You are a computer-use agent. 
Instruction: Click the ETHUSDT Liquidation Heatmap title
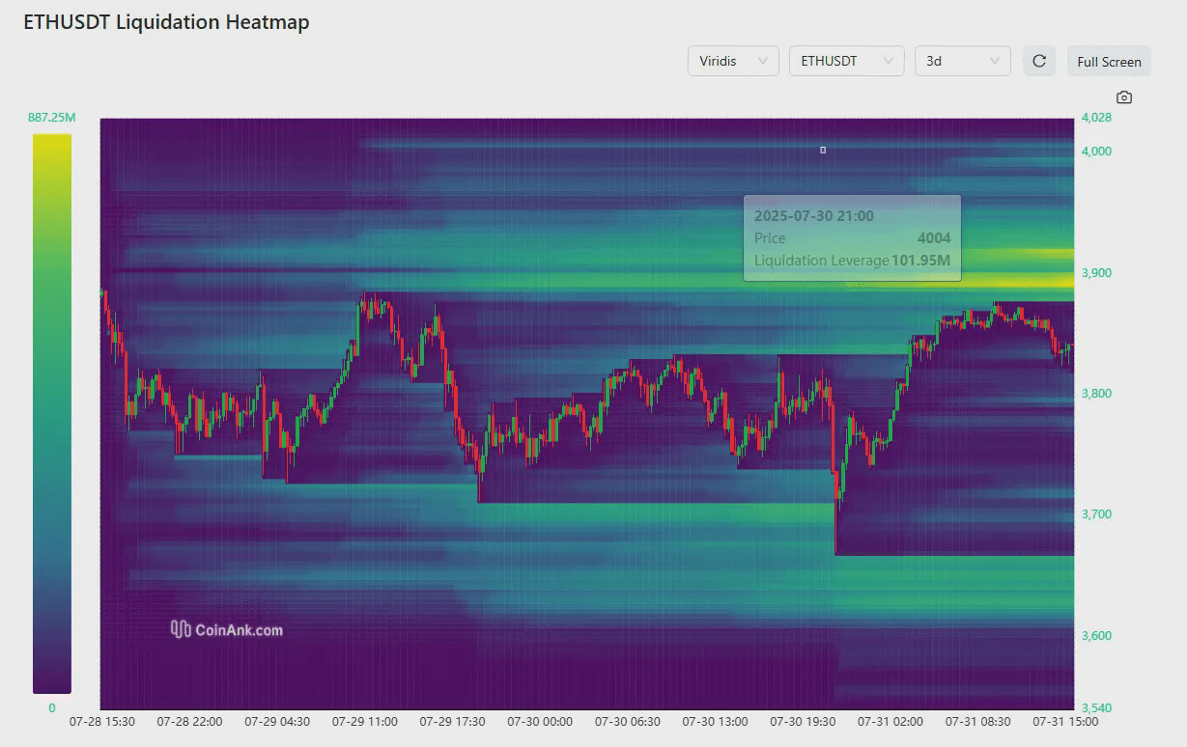166,22
